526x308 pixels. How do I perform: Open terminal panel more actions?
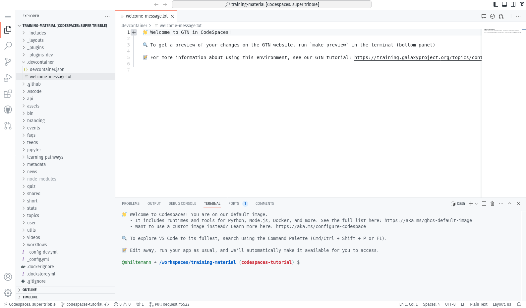(501, 203)
